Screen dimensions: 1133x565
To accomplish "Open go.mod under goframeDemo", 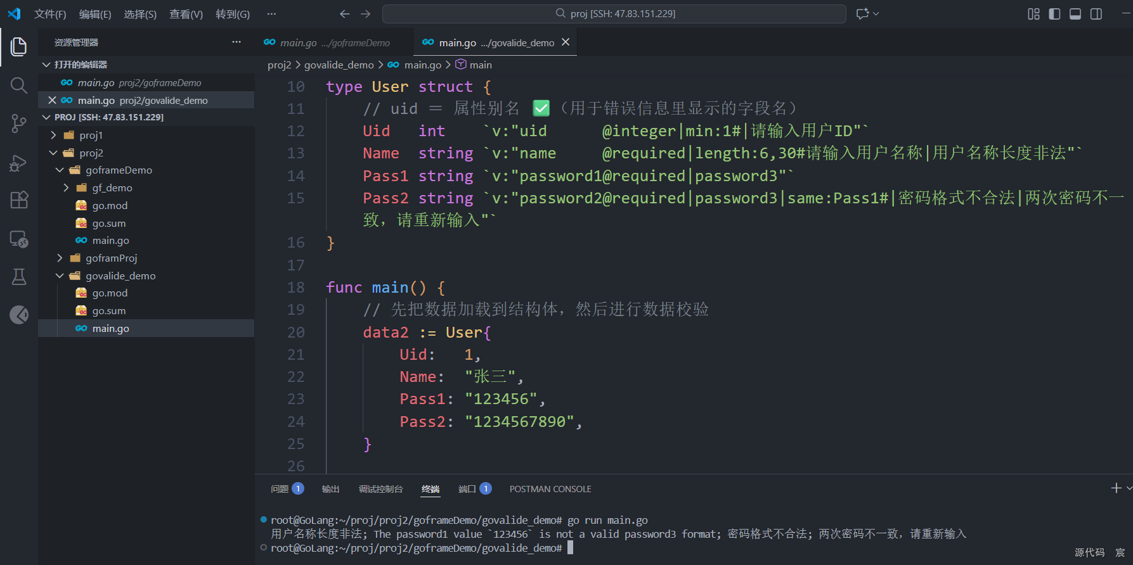I will 146,205.
